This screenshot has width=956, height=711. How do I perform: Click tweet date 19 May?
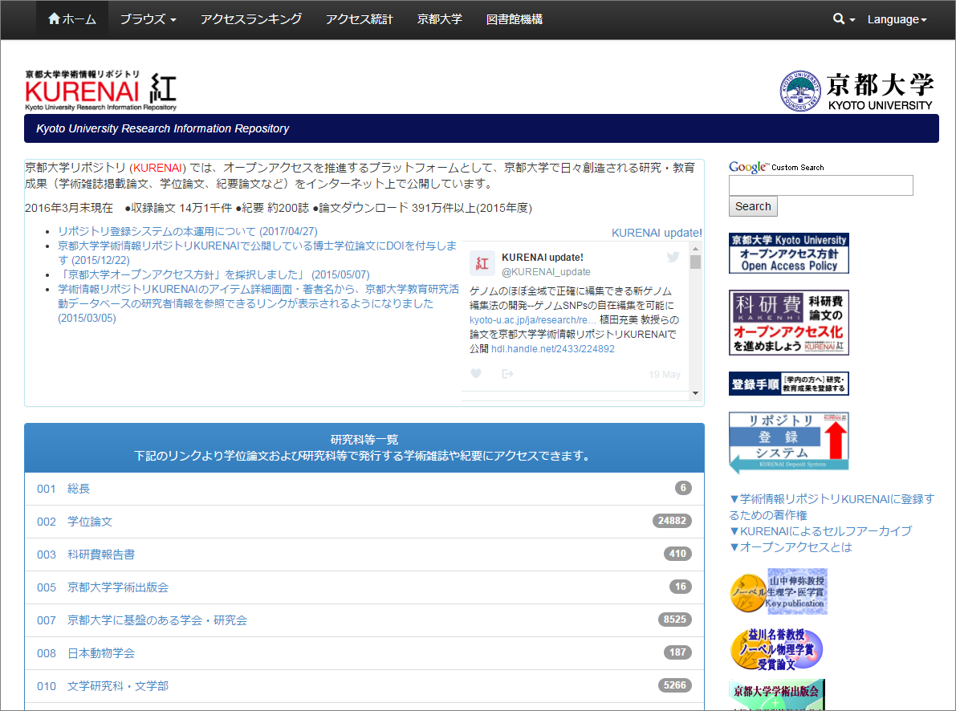(665, 375)
